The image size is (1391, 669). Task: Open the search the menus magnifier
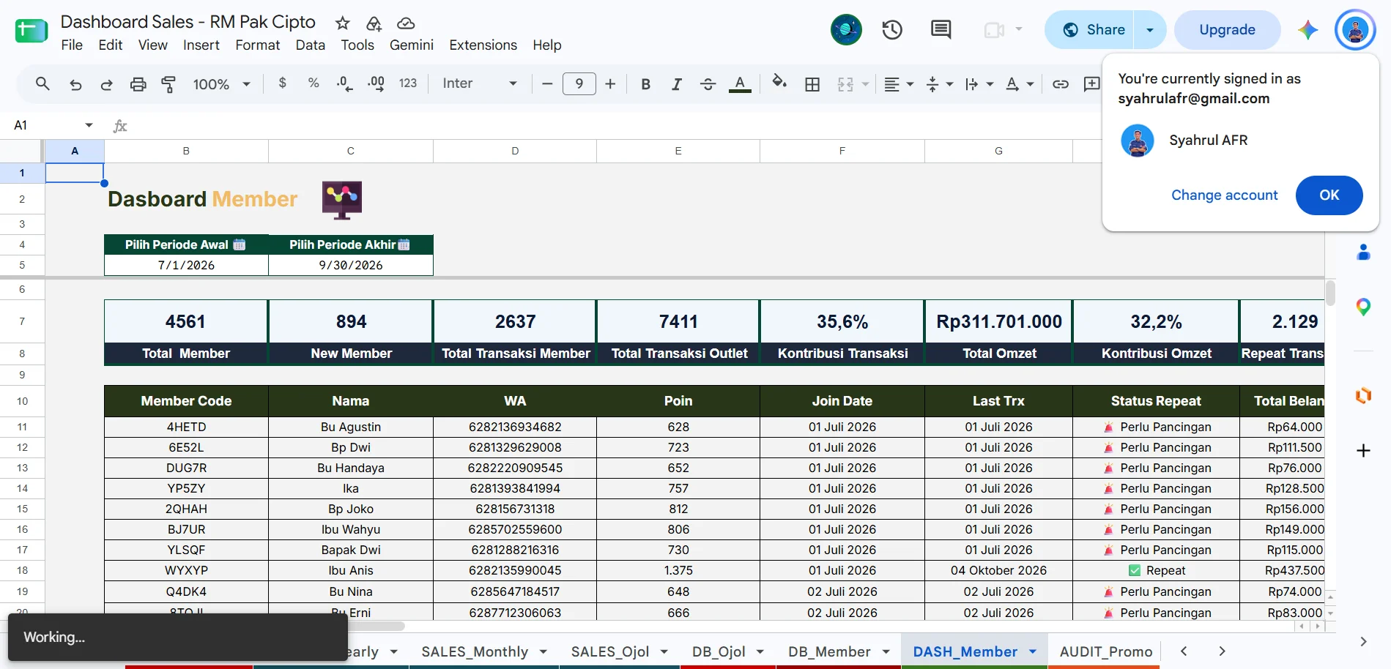coord(42,83)
